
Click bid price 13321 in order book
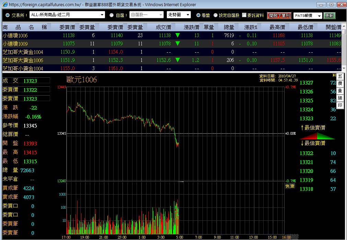point(306,162)
